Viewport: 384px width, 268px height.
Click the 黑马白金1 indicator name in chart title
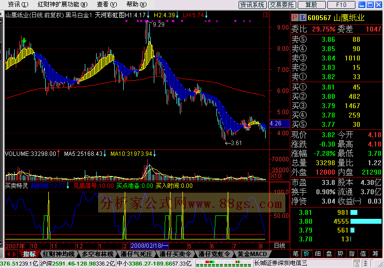78,15
